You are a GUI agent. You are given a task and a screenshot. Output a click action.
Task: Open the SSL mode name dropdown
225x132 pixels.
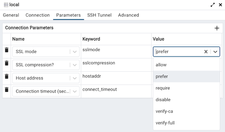pos(75,52)
